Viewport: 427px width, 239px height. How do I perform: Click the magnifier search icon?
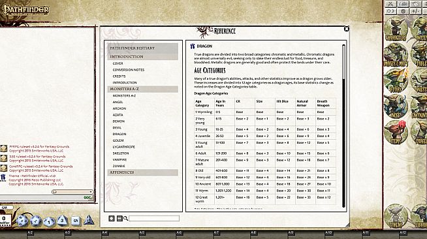[125, 218]
